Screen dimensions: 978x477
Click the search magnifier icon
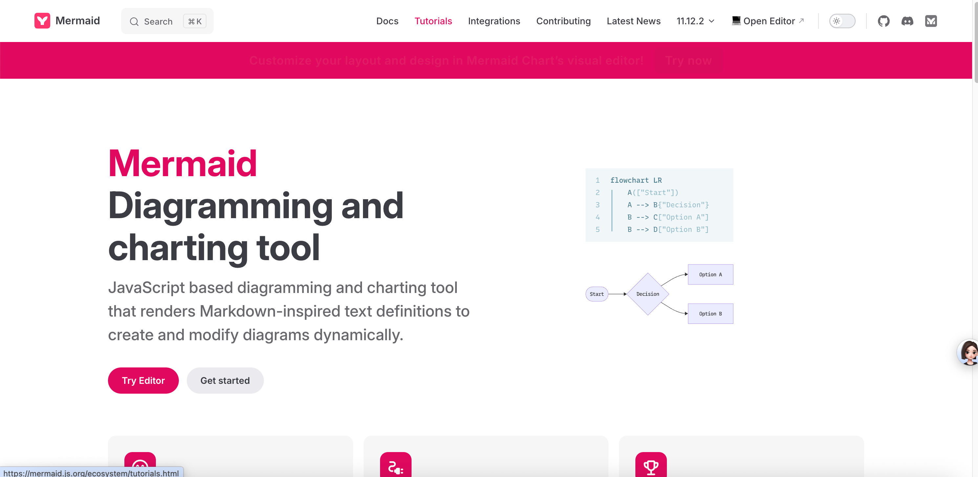coord(134,22)
